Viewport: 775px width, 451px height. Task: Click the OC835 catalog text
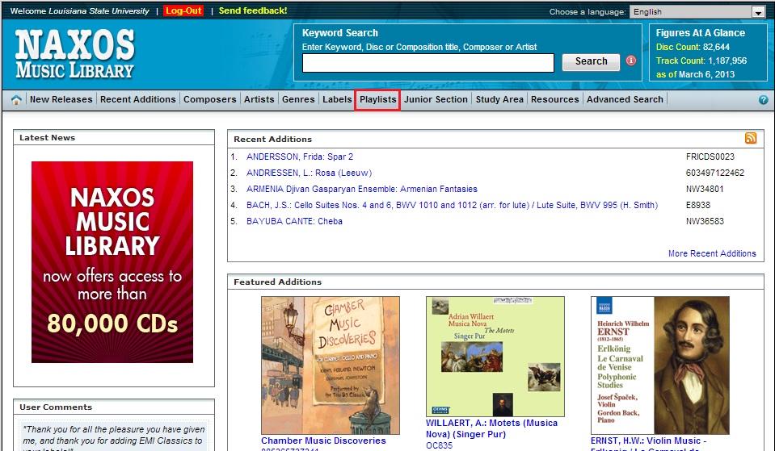[x=439, y=445]
